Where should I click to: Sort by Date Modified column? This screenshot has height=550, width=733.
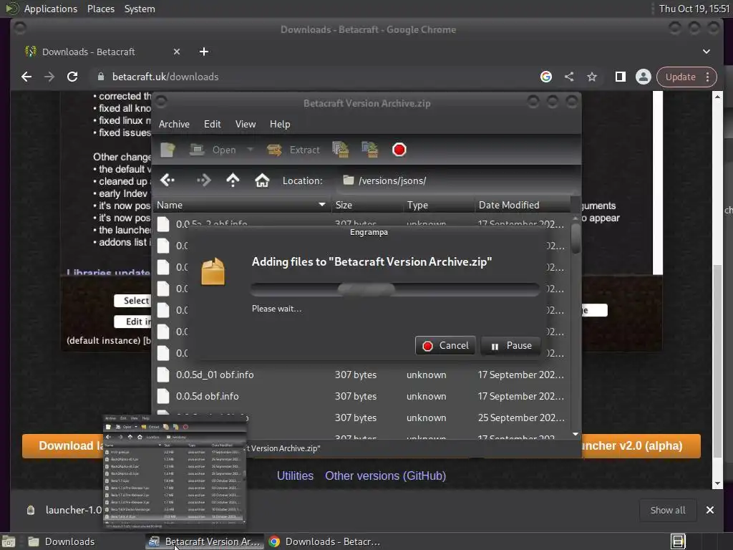(x=523, y=205)
